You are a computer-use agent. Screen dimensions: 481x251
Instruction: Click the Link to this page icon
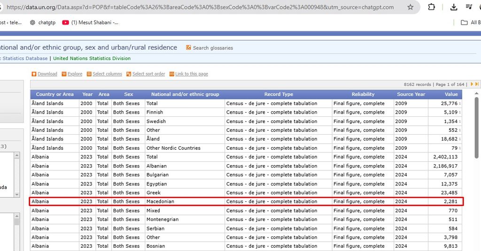pyautogui.click(x=172, y=74)
